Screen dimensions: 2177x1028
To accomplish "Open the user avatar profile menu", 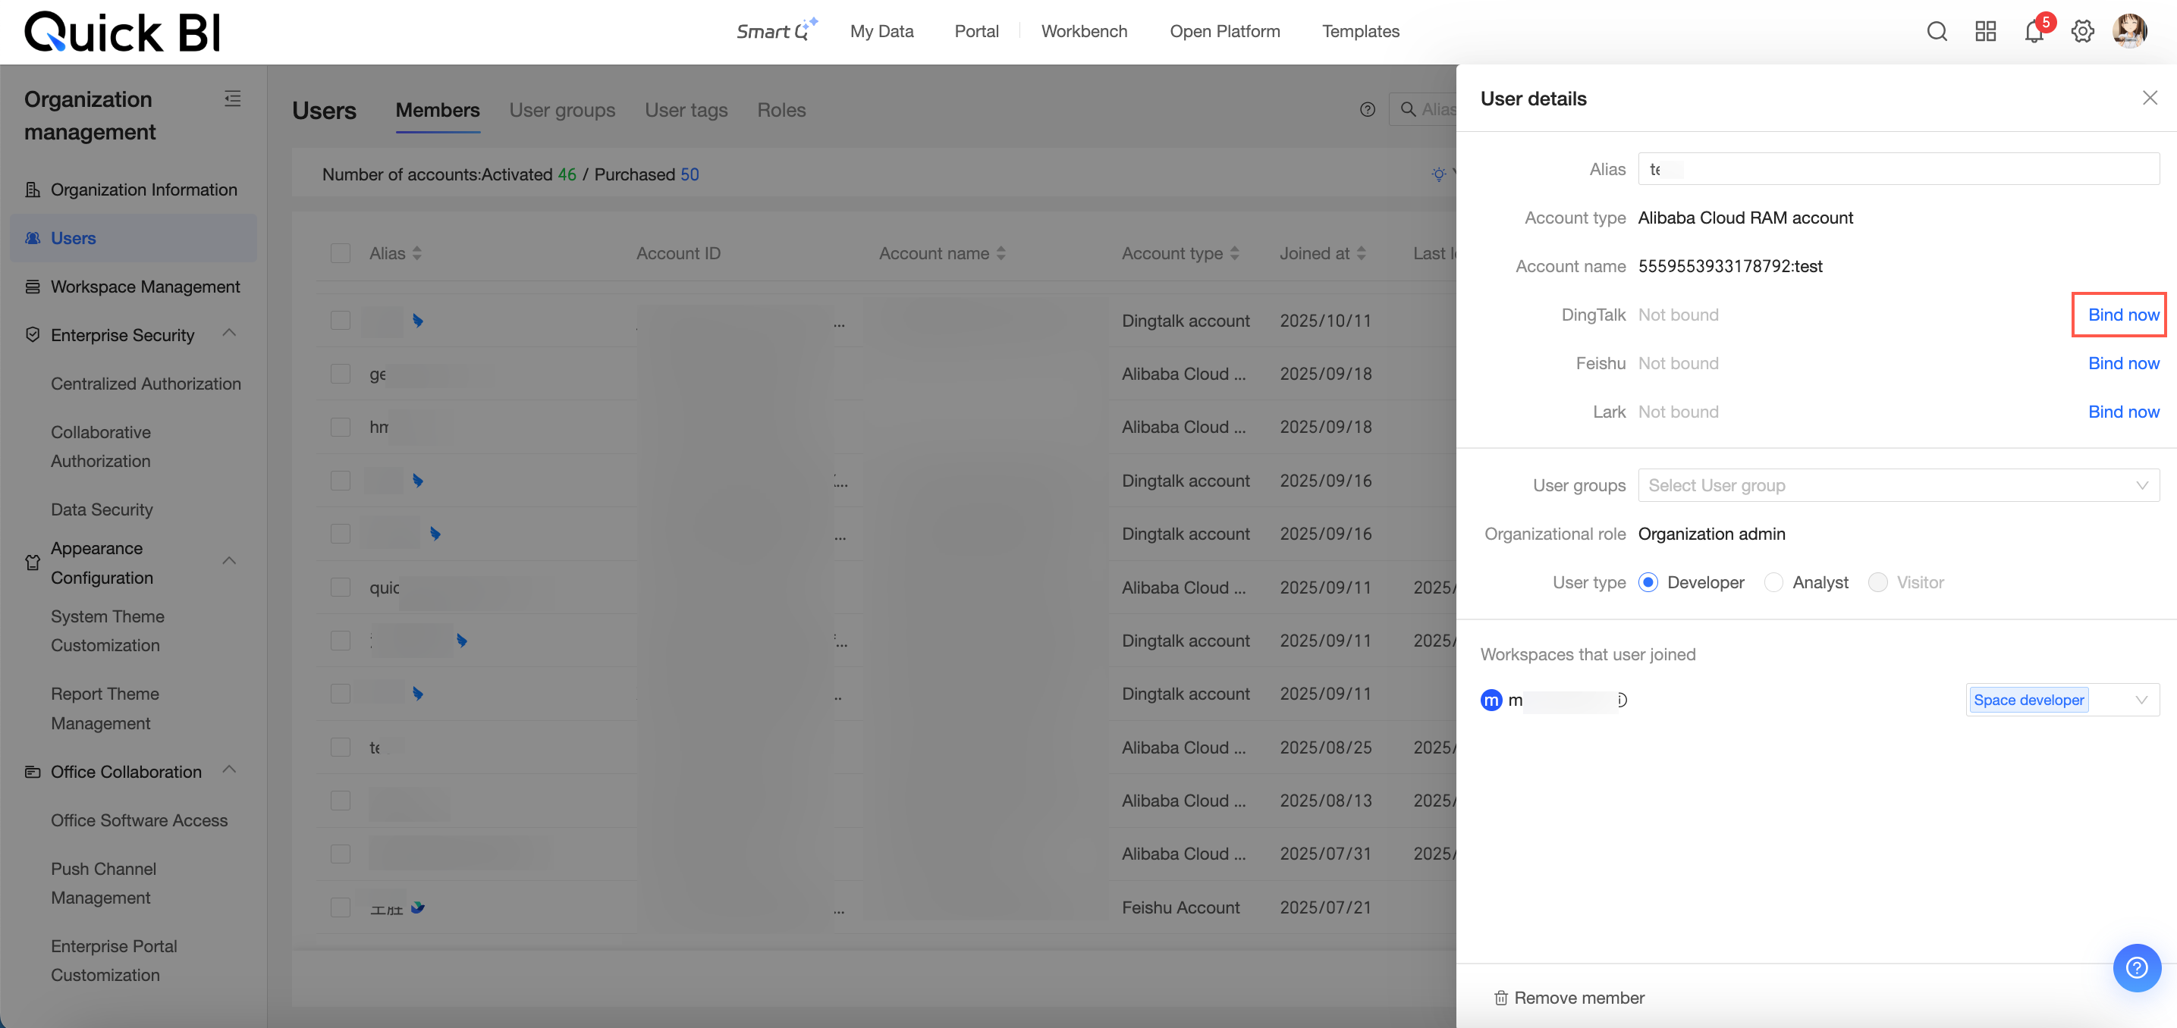I will (x=2128, y=32).
